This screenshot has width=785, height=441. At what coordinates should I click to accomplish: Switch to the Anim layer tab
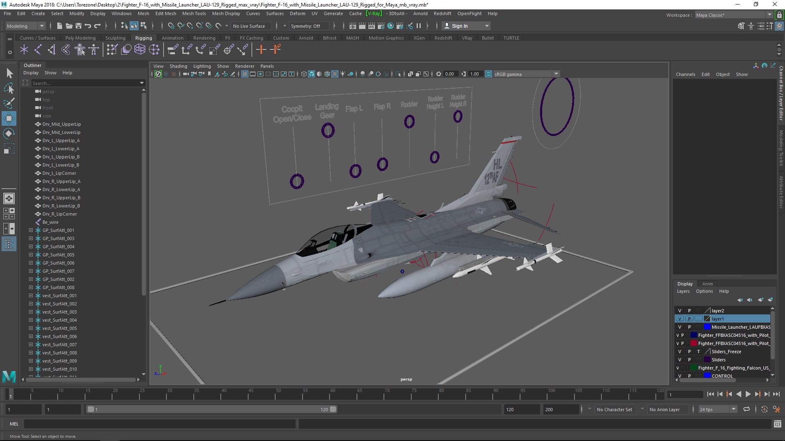(x=707, y=284)
